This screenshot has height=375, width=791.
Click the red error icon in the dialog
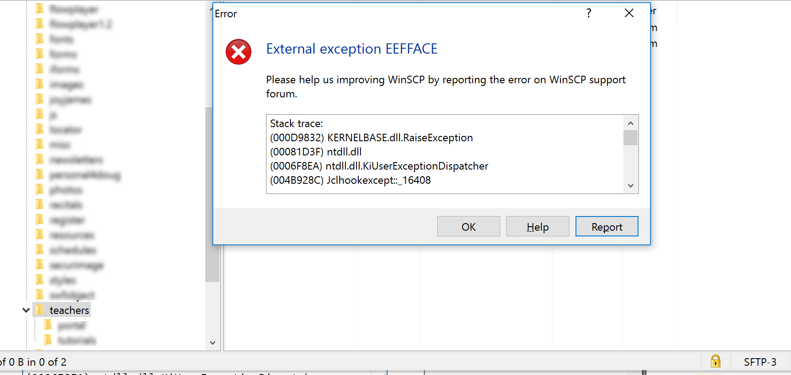[x=239, y=52]
